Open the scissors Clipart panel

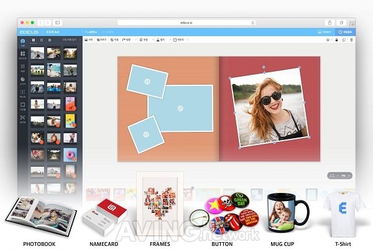(22, 119)
